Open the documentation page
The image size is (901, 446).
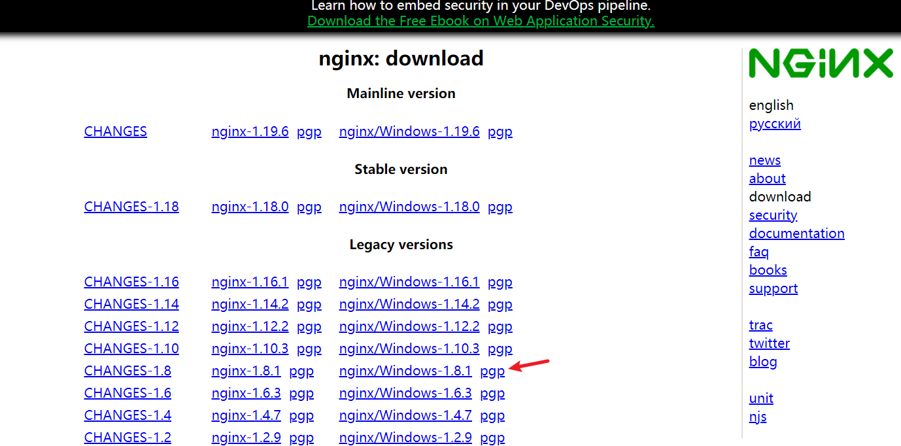(797, 233)
